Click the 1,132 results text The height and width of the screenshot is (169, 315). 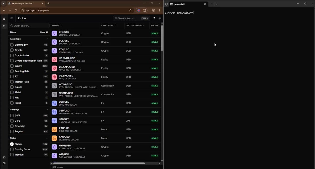(x=57, y=167)
